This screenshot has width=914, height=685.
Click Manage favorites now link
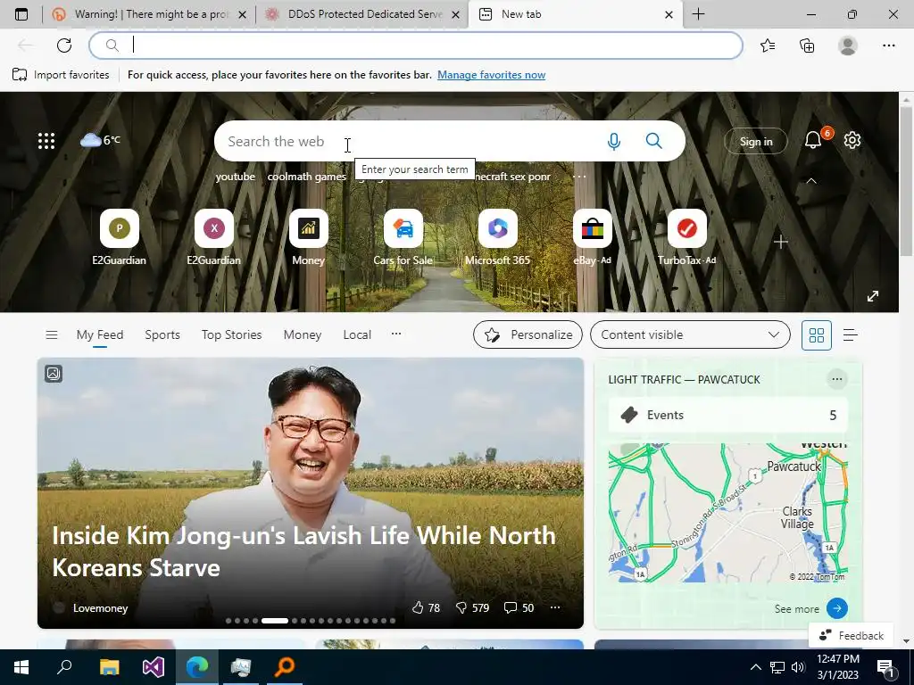492,75
